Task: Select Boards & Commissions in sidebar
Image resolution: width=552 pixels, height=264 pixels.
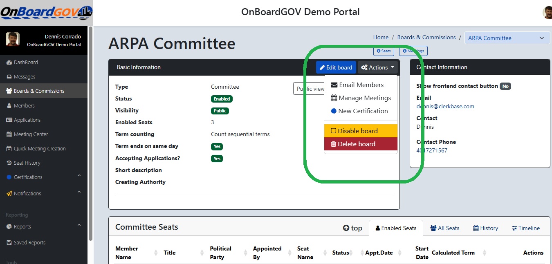Action: click(x=44, y=91)
